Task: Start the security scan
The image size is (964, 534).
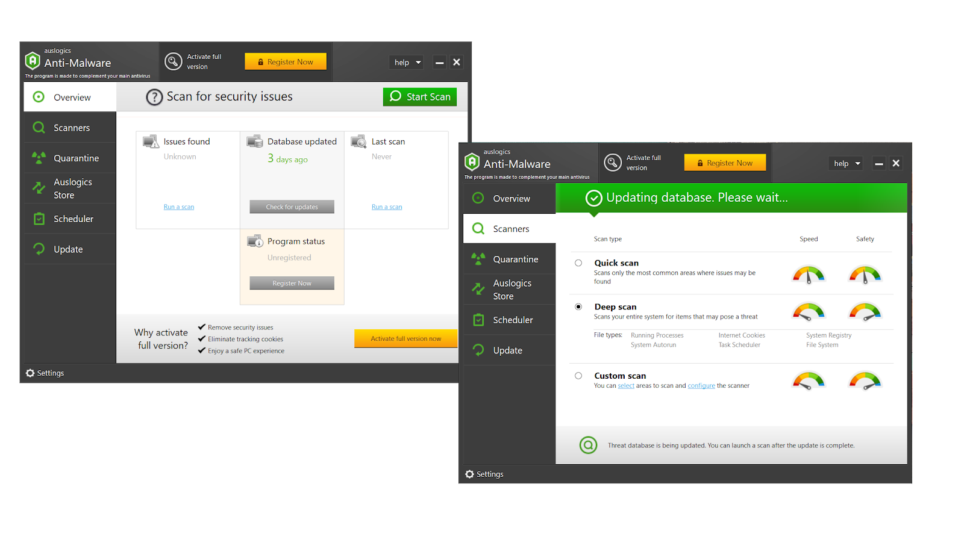Action: tap(420, 97)
